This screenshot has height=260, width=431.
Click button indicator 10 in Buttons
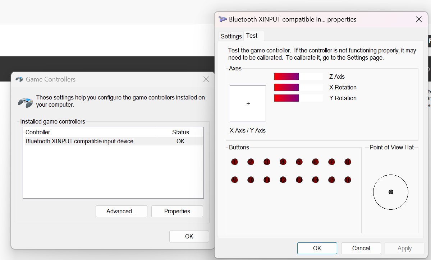point(251,180)
